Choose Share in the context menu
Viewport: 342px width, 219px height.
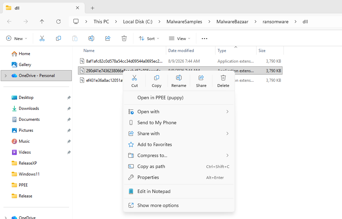[x=201, y=81]
